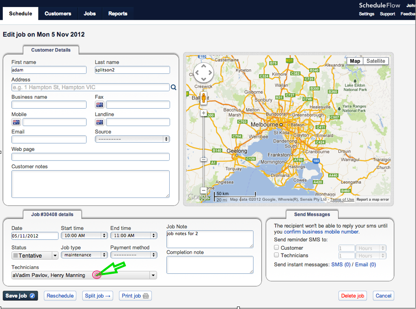The image size is (416, 309).
Task: Click the Job Note text area
Action: [x=210, y=239]
